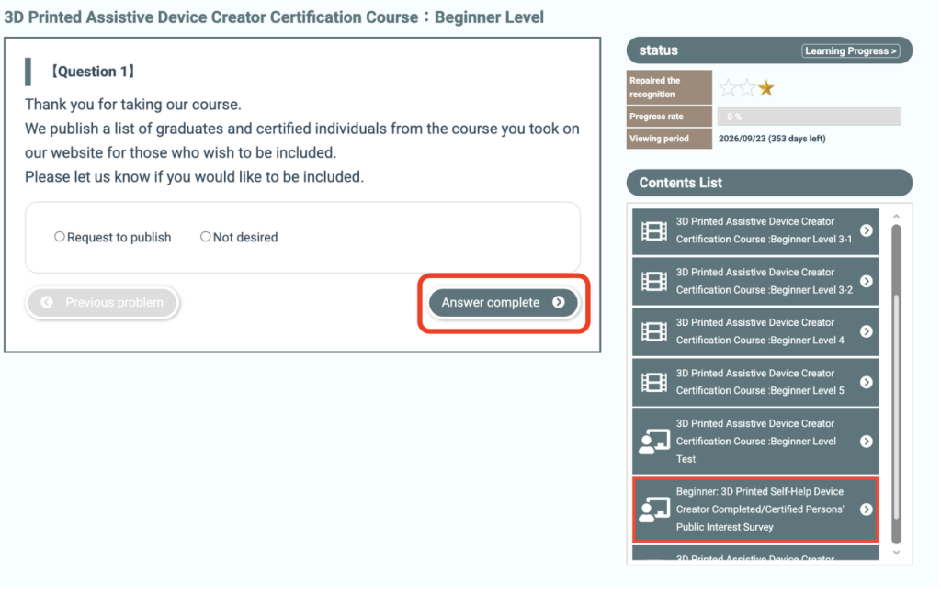Click the gold star rating icon
The height and width of the screenshot is (593, 941).
766,88
